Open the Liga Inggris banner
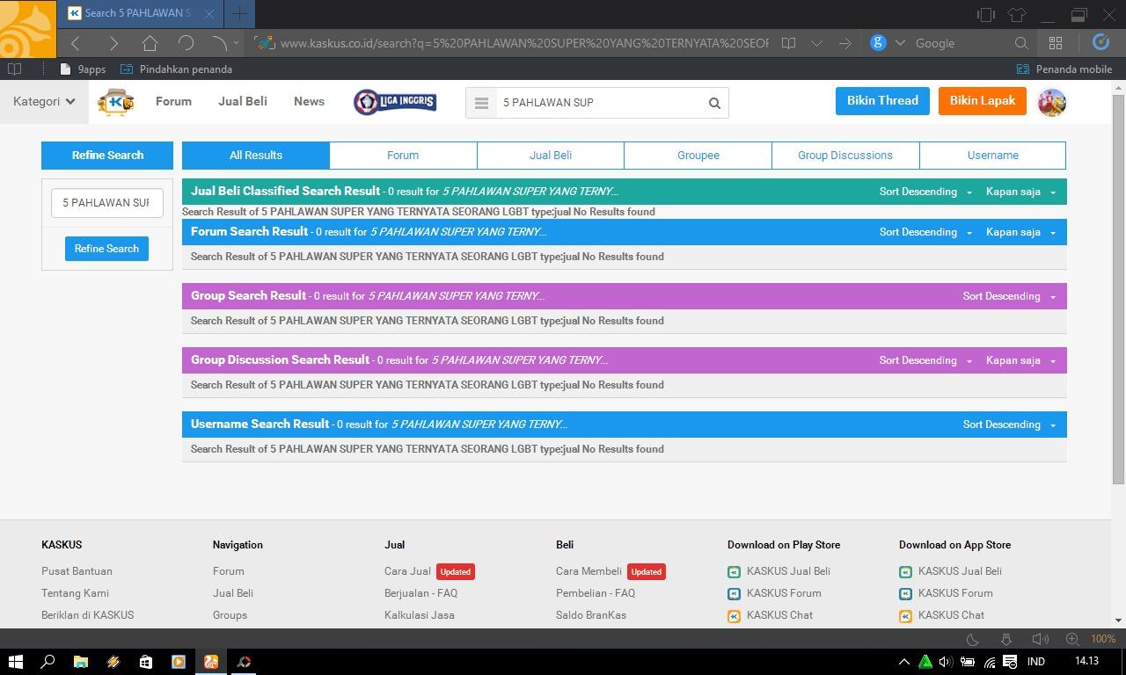The width and height of the screenshot is (1126, 675). pyautogui.click(x=395, y=102)
